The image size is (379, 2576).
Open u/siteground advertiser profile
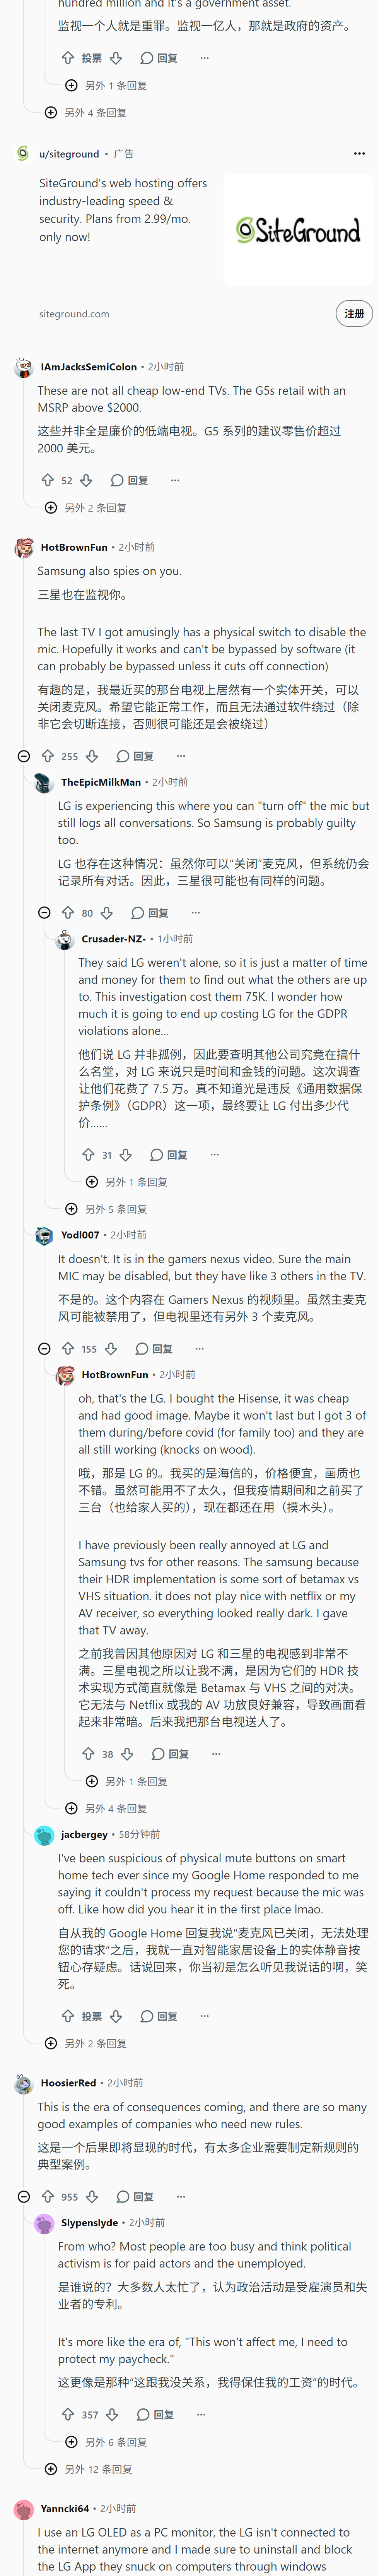point(69,154)
